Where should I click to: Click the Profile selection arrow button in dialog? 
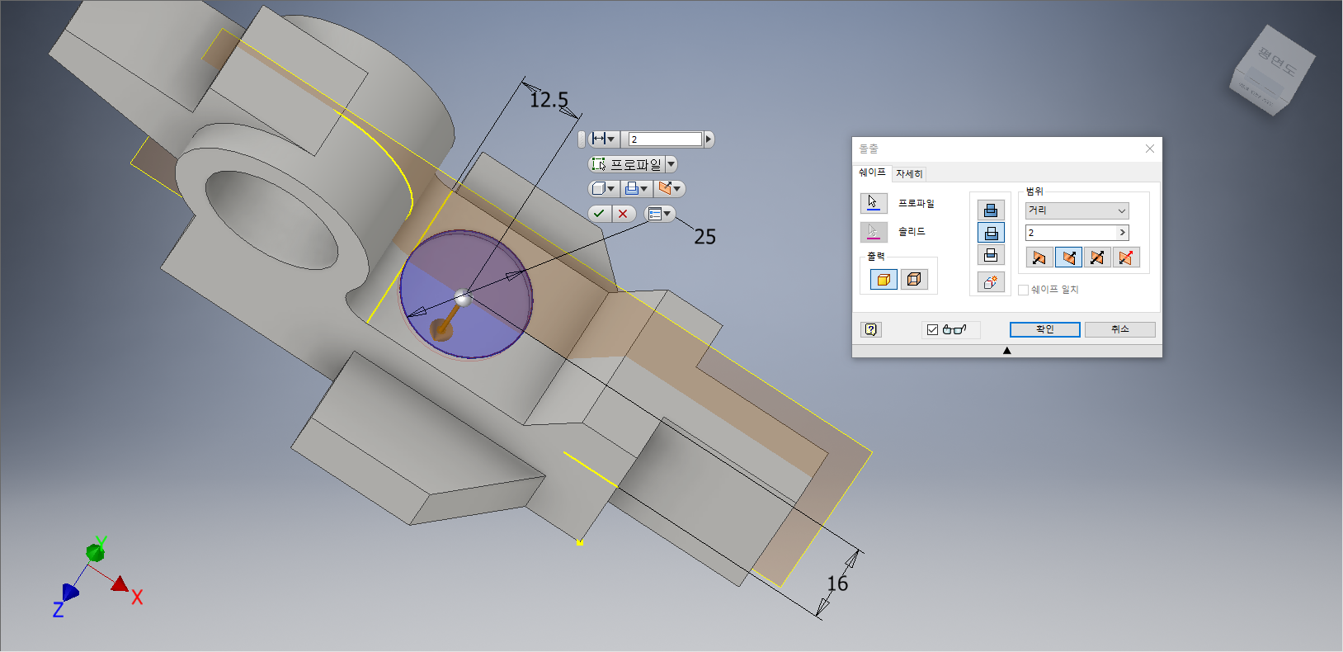(874, 203)
